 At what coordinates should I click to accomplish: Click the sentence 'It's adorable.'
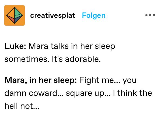pyautogui.click(x=76, y=59)
